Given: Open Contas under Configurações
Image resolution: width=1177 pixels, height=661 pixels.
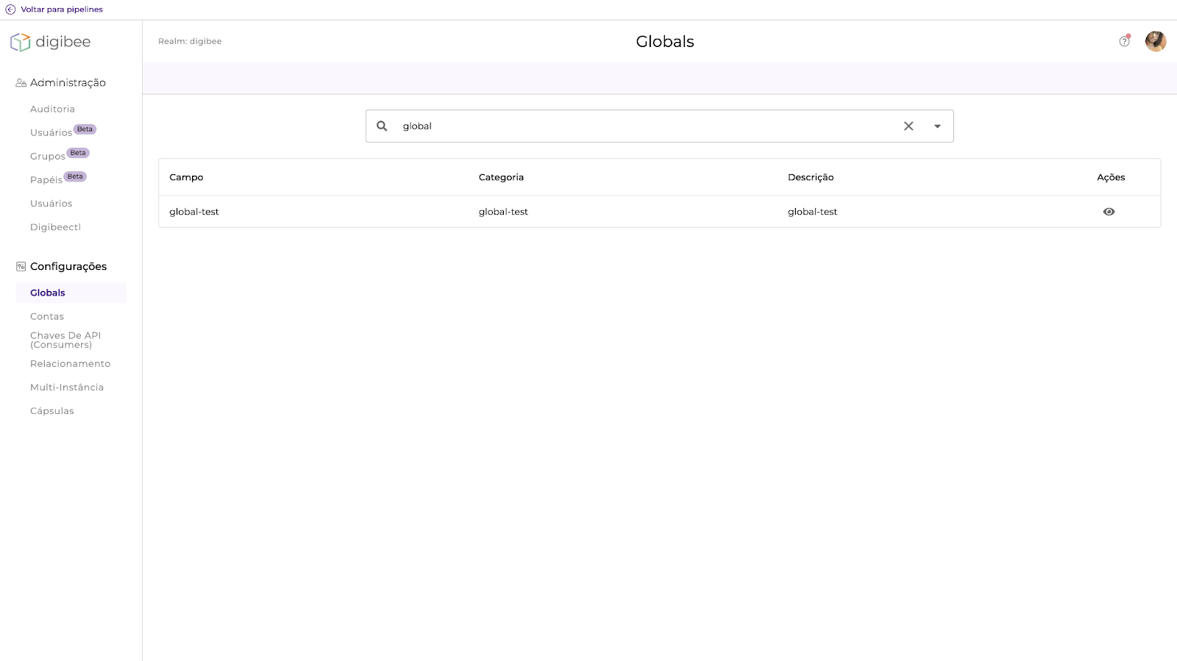Looking at the screenshot, I should pyautogui.click(x=47, y=316).
